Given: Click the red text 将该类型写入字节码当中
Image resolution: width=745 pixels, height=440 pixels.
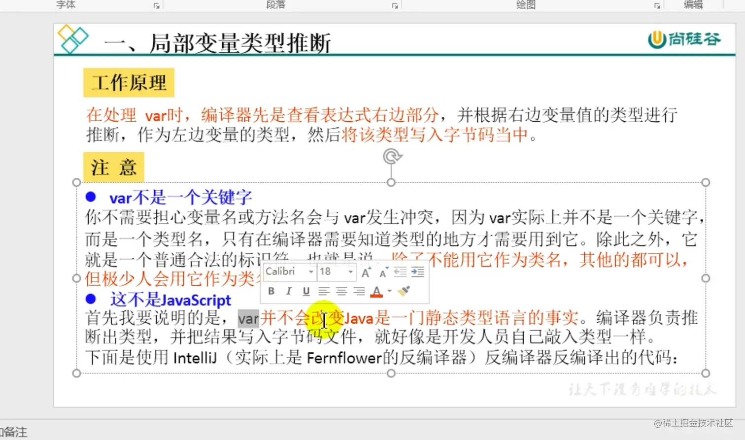Looking at the screenshot, I should coord(435,135).
